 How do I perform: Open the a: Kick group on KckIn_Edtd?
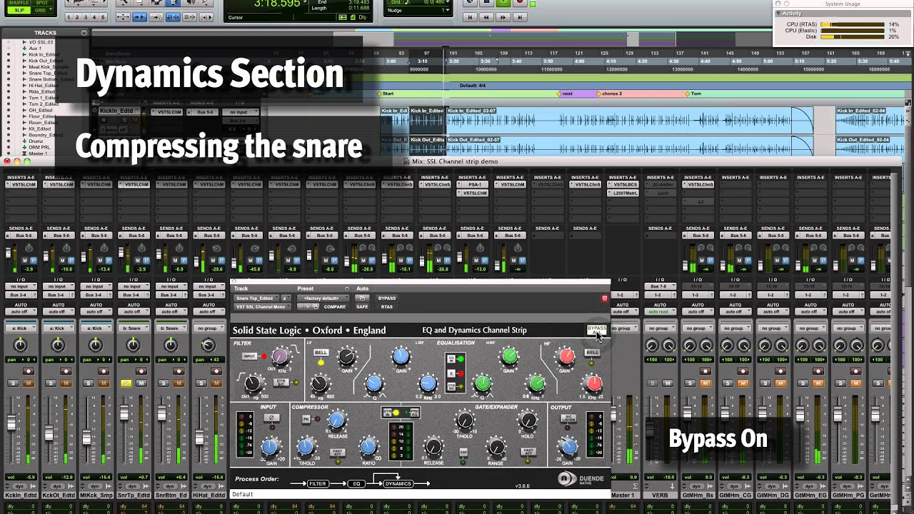pos(20,328)
